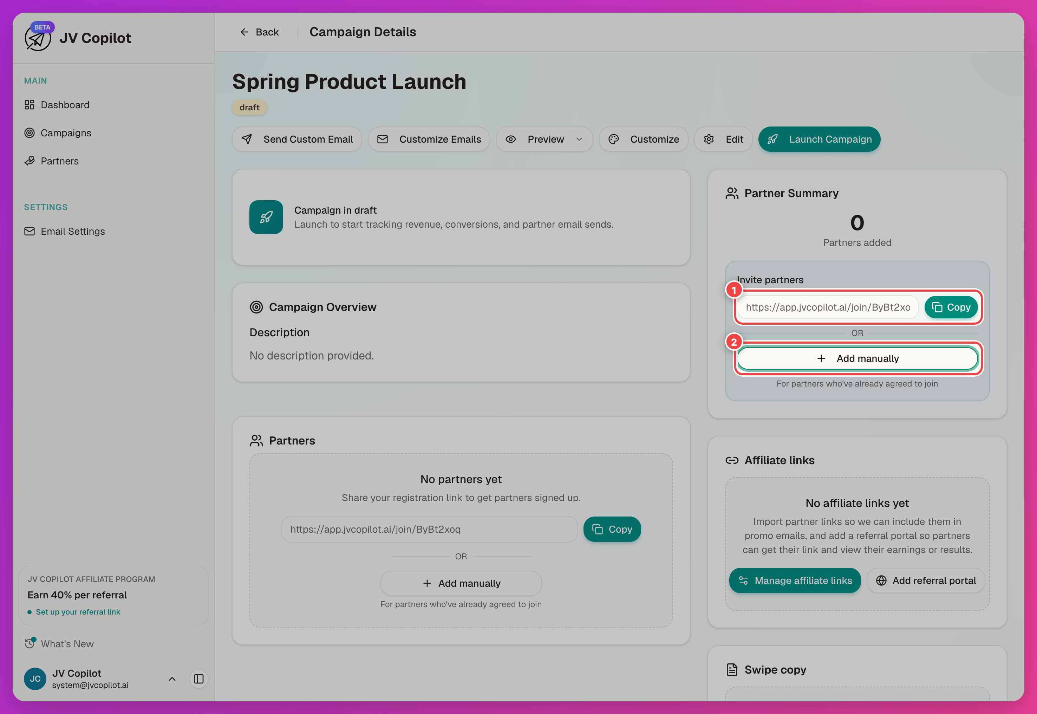Open Customize Emails
Image resolution: width=1037 pixels, height=714 pixels.
(429, 139)
